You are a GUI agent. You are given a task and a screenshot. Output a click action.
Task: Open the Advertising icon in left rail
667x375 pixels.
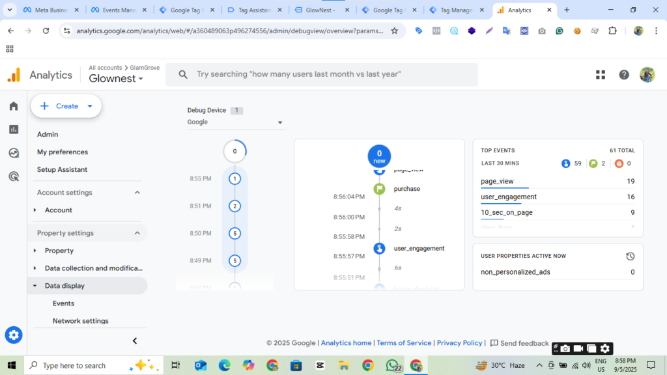[14, 176]
